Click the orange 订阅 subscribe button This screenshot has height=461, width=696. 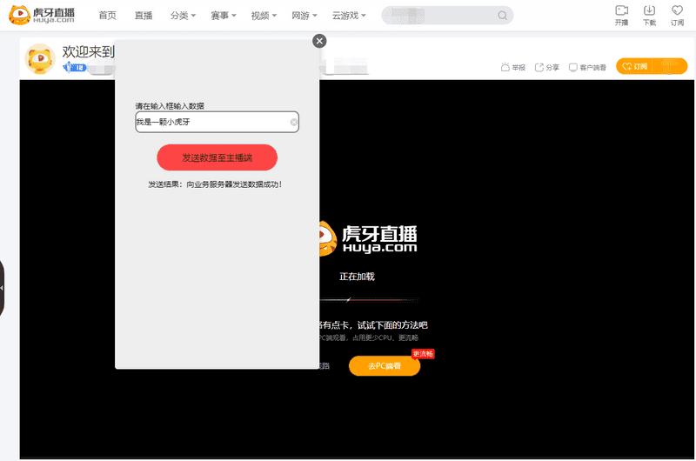click(652, 67)
